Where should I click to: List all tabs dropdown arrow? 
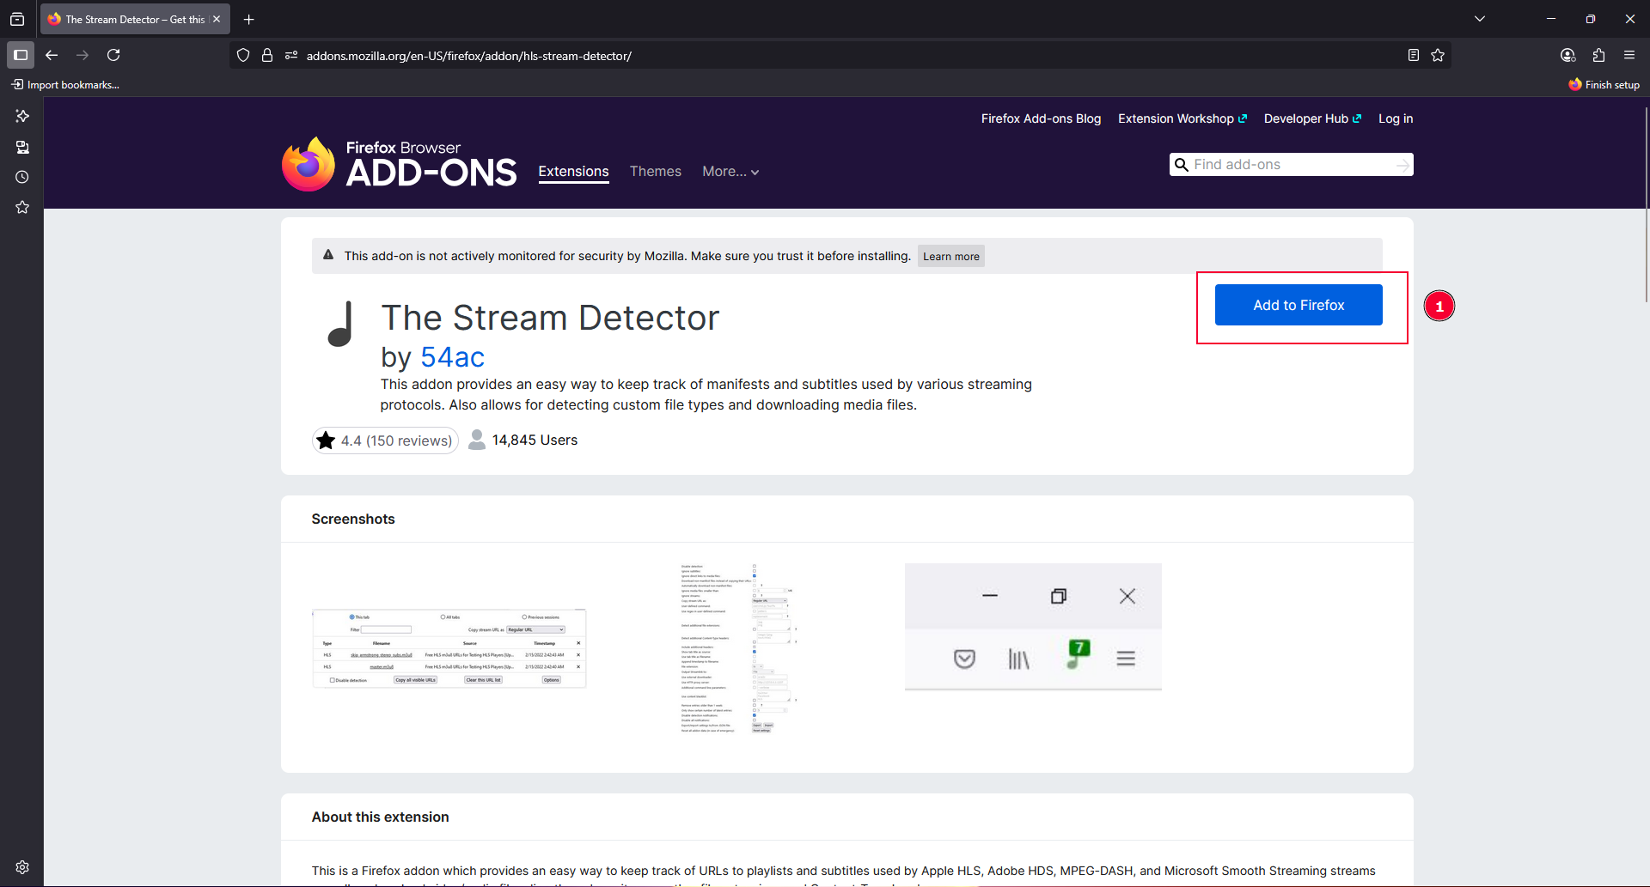1480,19
